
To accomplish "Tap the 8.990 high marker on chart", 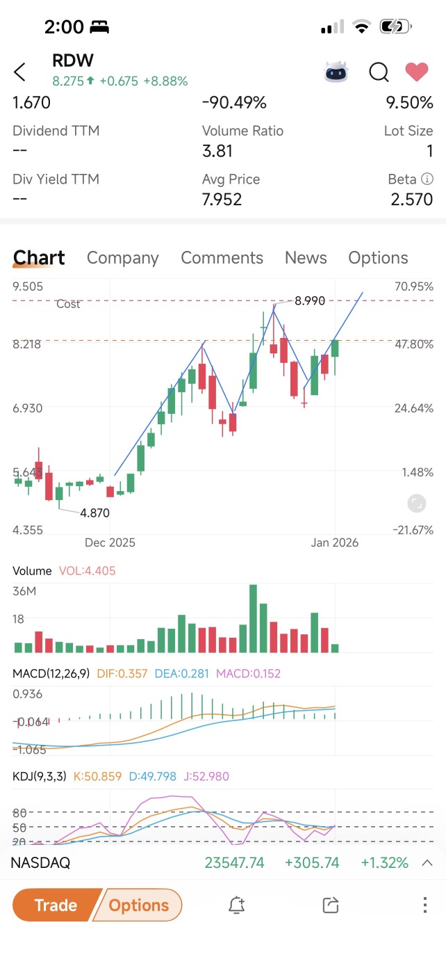I will [309, 300].
